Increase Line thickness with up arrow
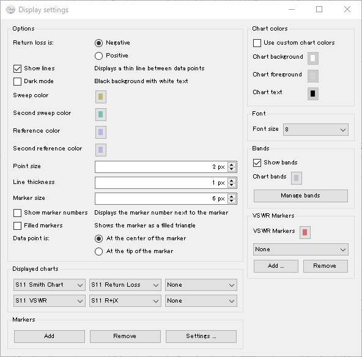Viewport: 362px width, 357px height. [232, 180]
